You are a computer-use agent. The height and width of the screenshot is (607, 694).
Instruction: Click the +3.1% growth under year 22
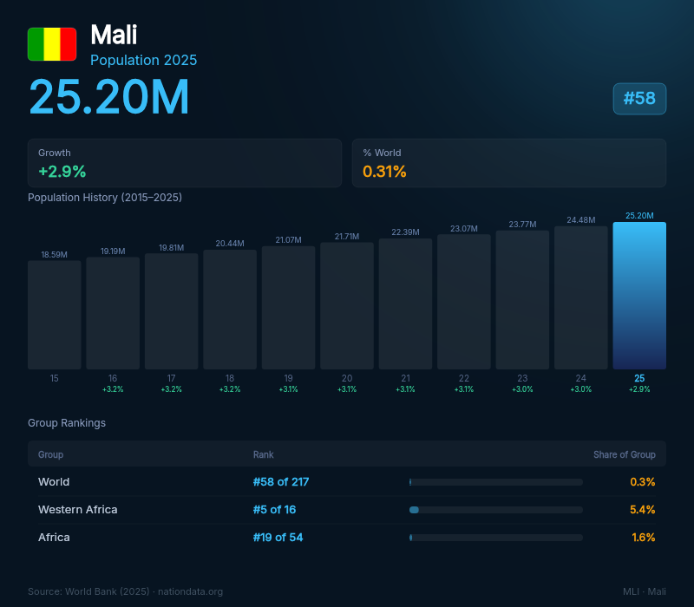coord(464,389)
